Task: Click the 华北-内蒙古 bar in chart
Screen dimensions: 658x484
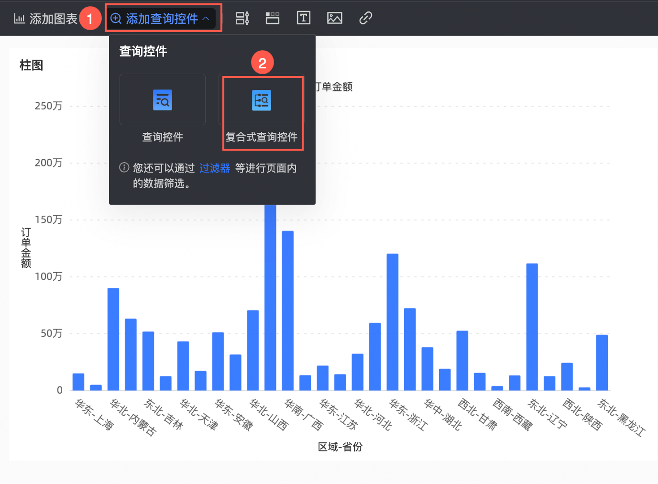Action: point(113,339)
